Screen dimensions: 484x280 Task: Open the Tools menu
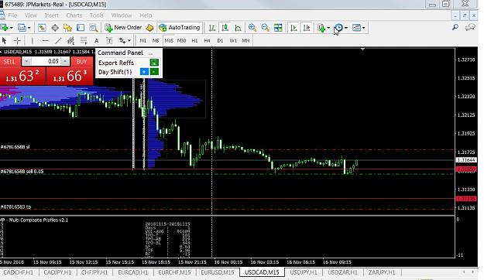[x=96, y=15]
